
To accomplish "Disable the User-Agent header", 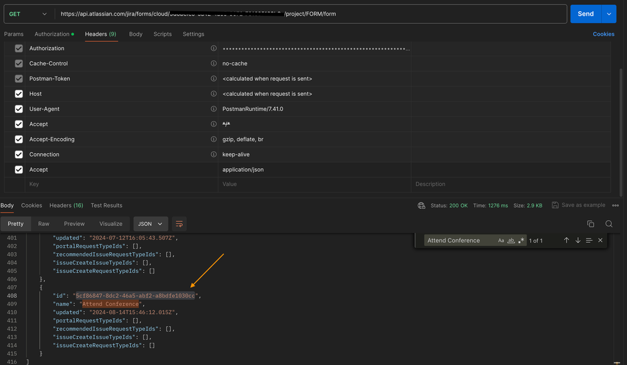I will [x=18, y=108].
